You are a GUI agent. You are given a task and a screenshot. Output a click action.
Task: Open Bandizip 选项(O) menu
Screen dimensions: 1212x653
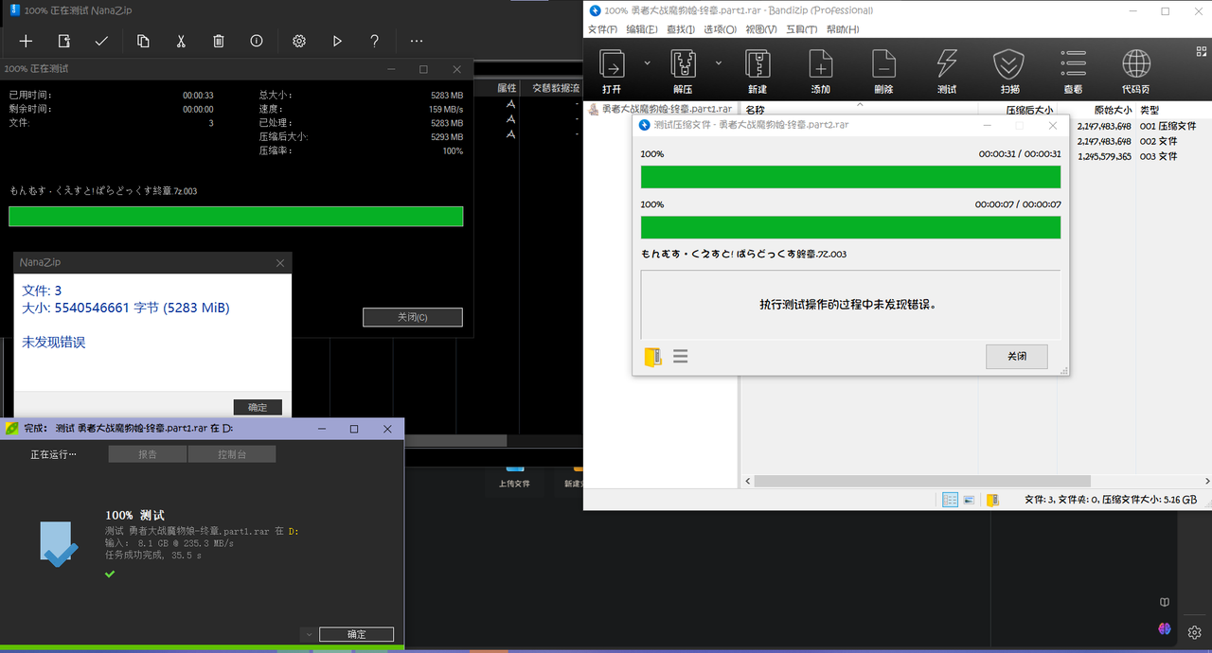point(720,29)
